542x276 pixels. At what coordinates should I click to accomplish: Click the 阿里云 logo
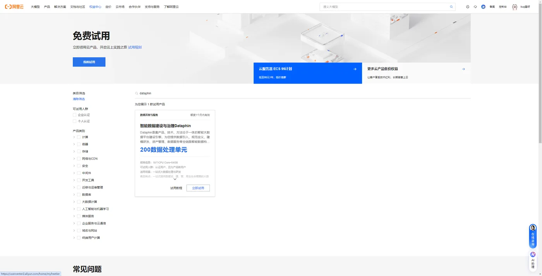tap(14, 7)
